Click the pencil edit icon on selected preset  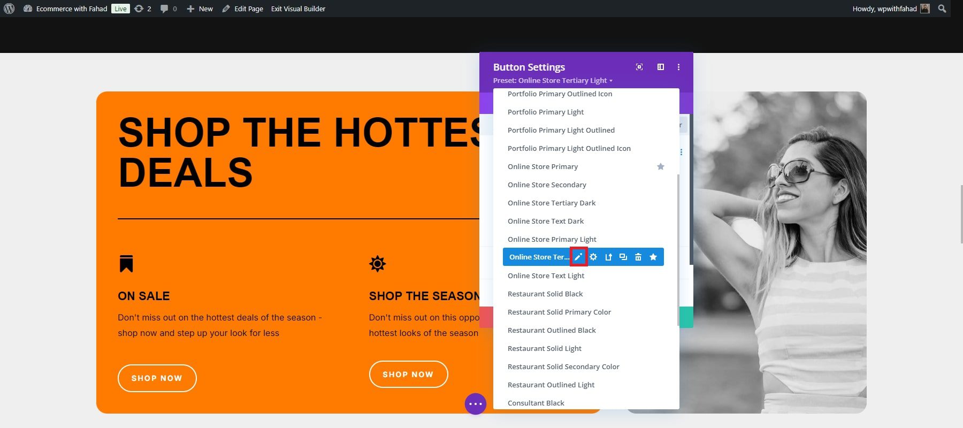[x=578, y=257]
